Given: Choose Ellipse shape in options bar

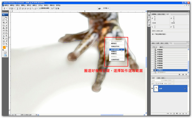Looking at the screenshot, I should click(28, 8).
